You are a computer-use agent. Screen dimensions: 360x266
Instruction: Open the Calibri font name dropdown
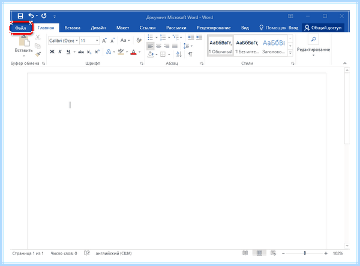click(77, 41)
